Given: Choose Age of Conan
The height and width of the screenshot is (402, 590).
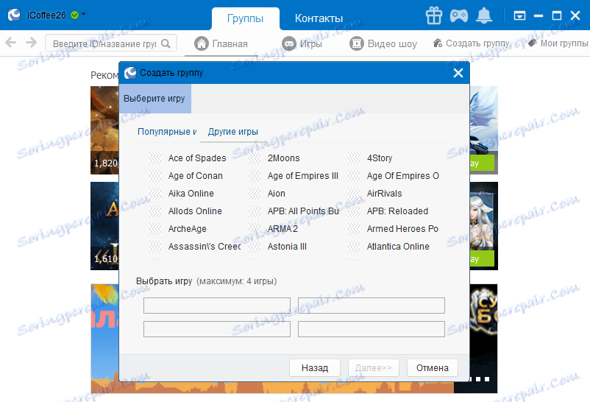Looking at the screenshot, I should coord(195,175).
